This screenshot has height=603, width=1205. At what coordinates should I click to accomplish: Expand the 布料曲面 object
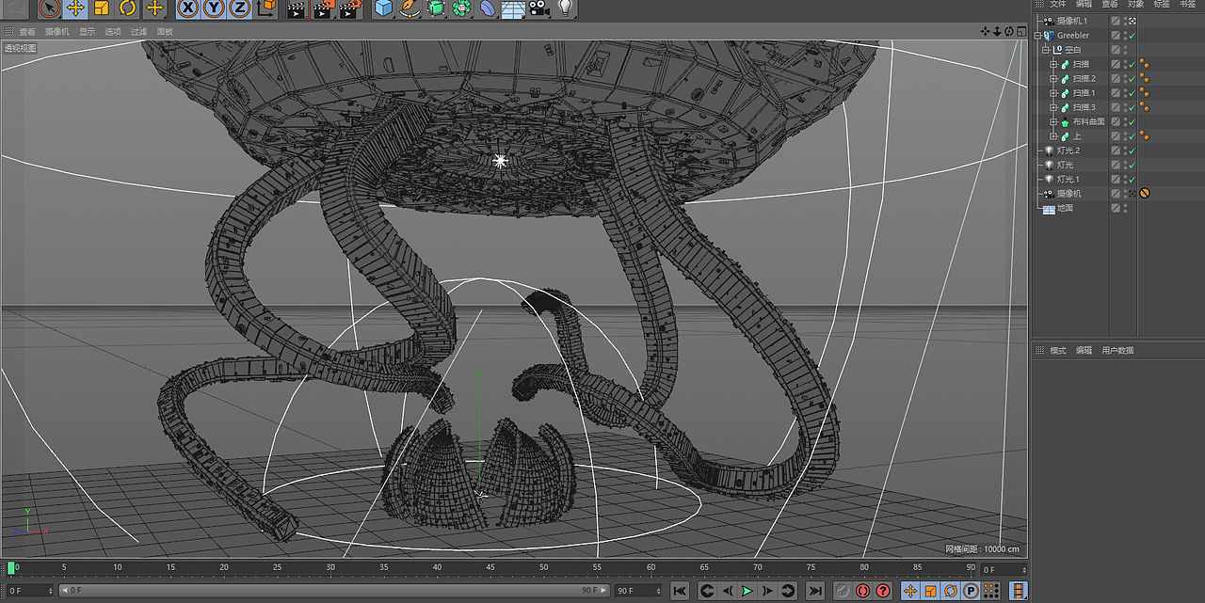1054,122
